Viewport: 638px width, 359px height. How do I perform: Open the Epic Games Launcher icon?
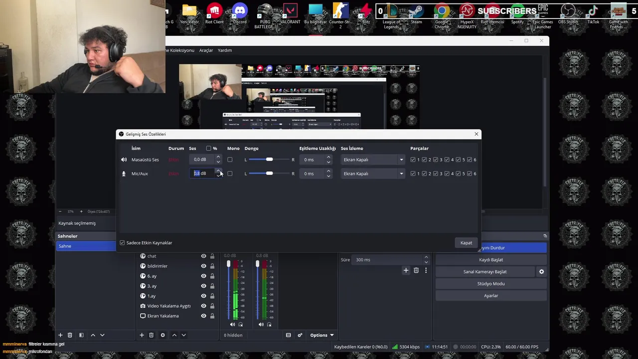[542, 16]
